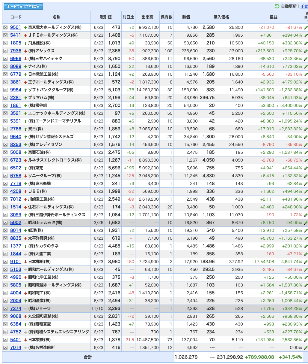
Task: Click the 購入価格 column header
Action: (221, 17)
